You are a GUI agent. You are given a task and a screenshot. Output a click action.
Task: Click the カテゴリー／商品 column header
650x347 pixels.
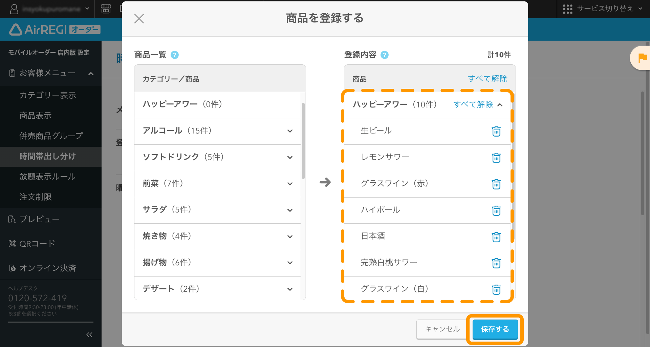pyautogui.click(x=171, y=79)
